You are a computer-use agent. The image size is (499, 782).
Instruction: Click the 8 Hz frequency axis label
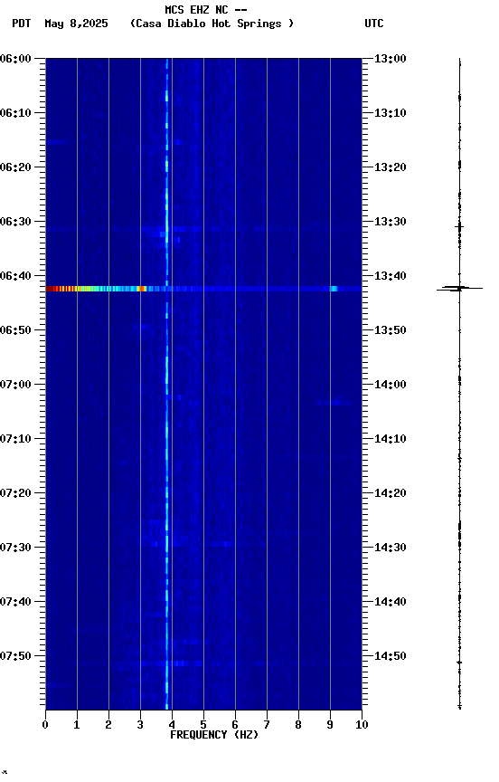click(298, 725)
